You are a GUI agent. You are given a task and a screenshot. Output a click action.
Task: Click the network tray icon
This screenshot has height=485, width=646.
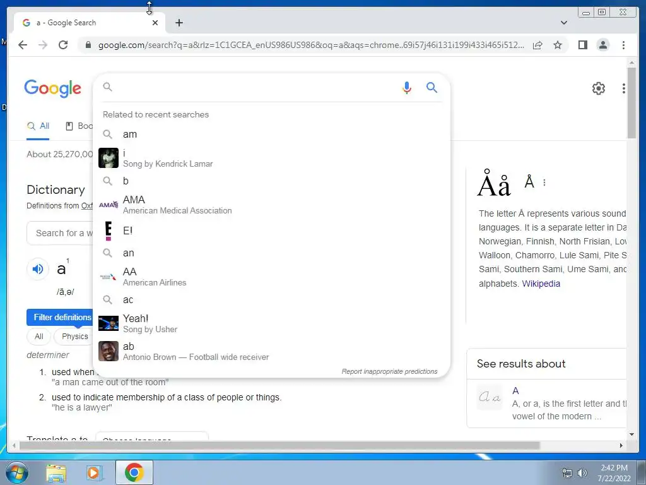567,473
